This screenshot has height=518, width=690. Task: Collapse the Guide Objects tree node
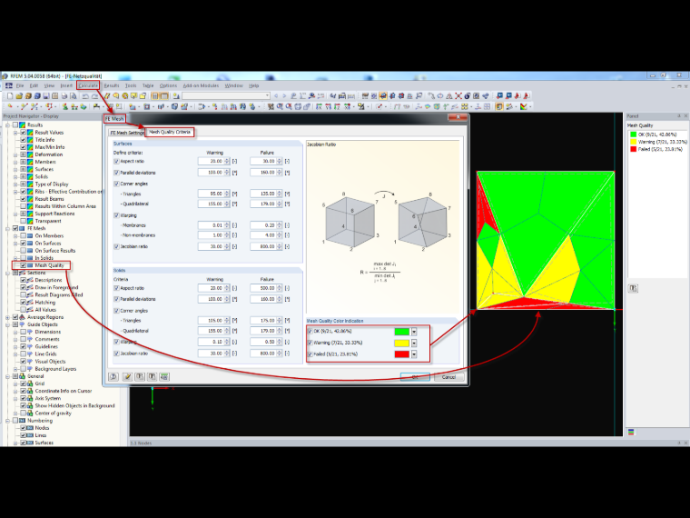(x=7, y=324)
